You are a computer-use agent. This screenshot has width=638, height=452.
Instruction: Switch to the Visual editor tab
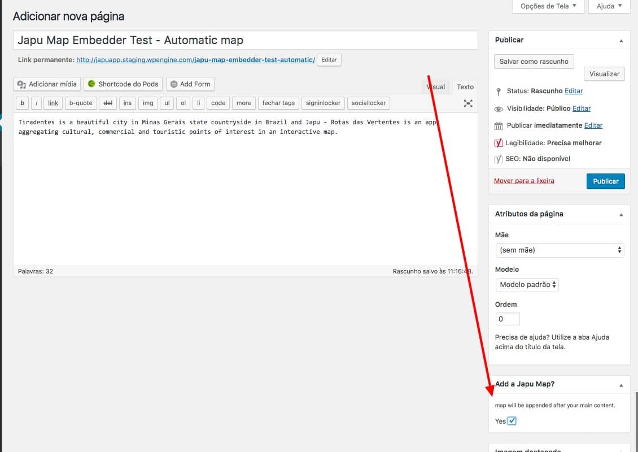[436, 87]
